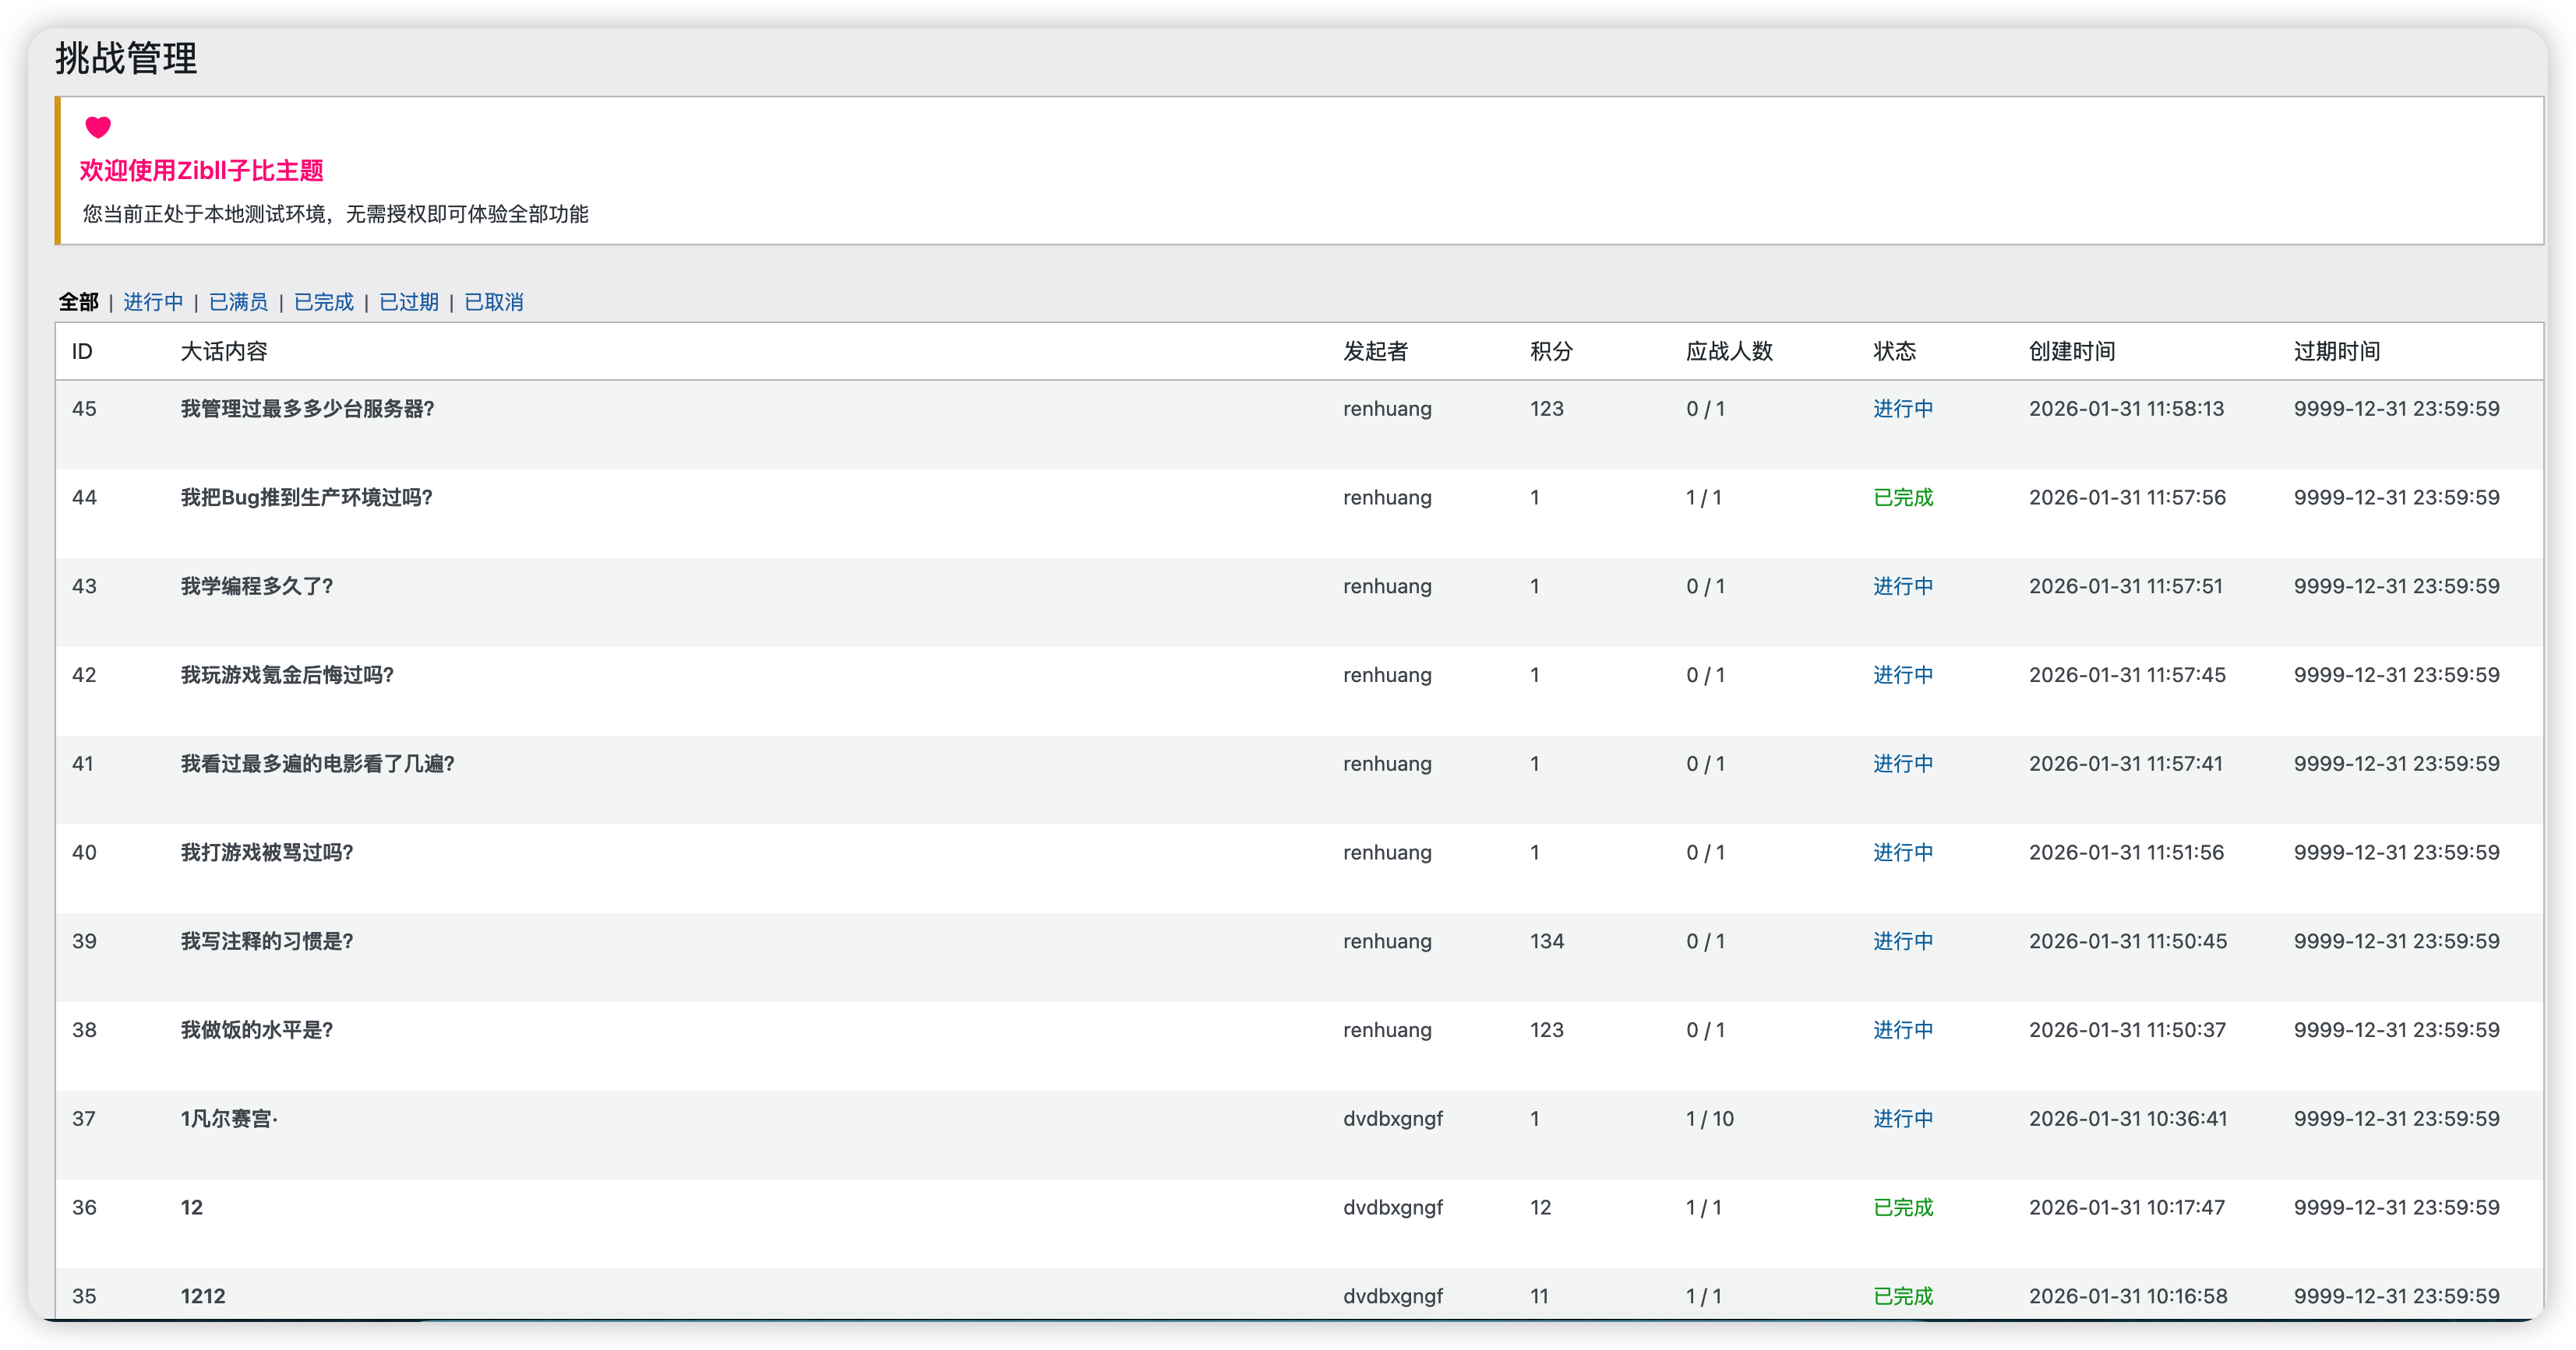Click the 积分 column header
The height and width of the screenshot is (1350, 2576).
tap(1551, 352)
